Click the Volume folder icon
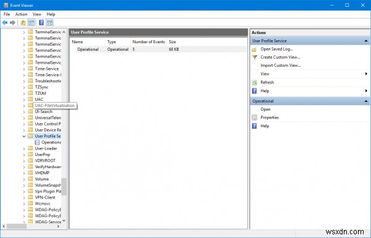The height and width of the screenshot is (238, 371). (30, 179)
